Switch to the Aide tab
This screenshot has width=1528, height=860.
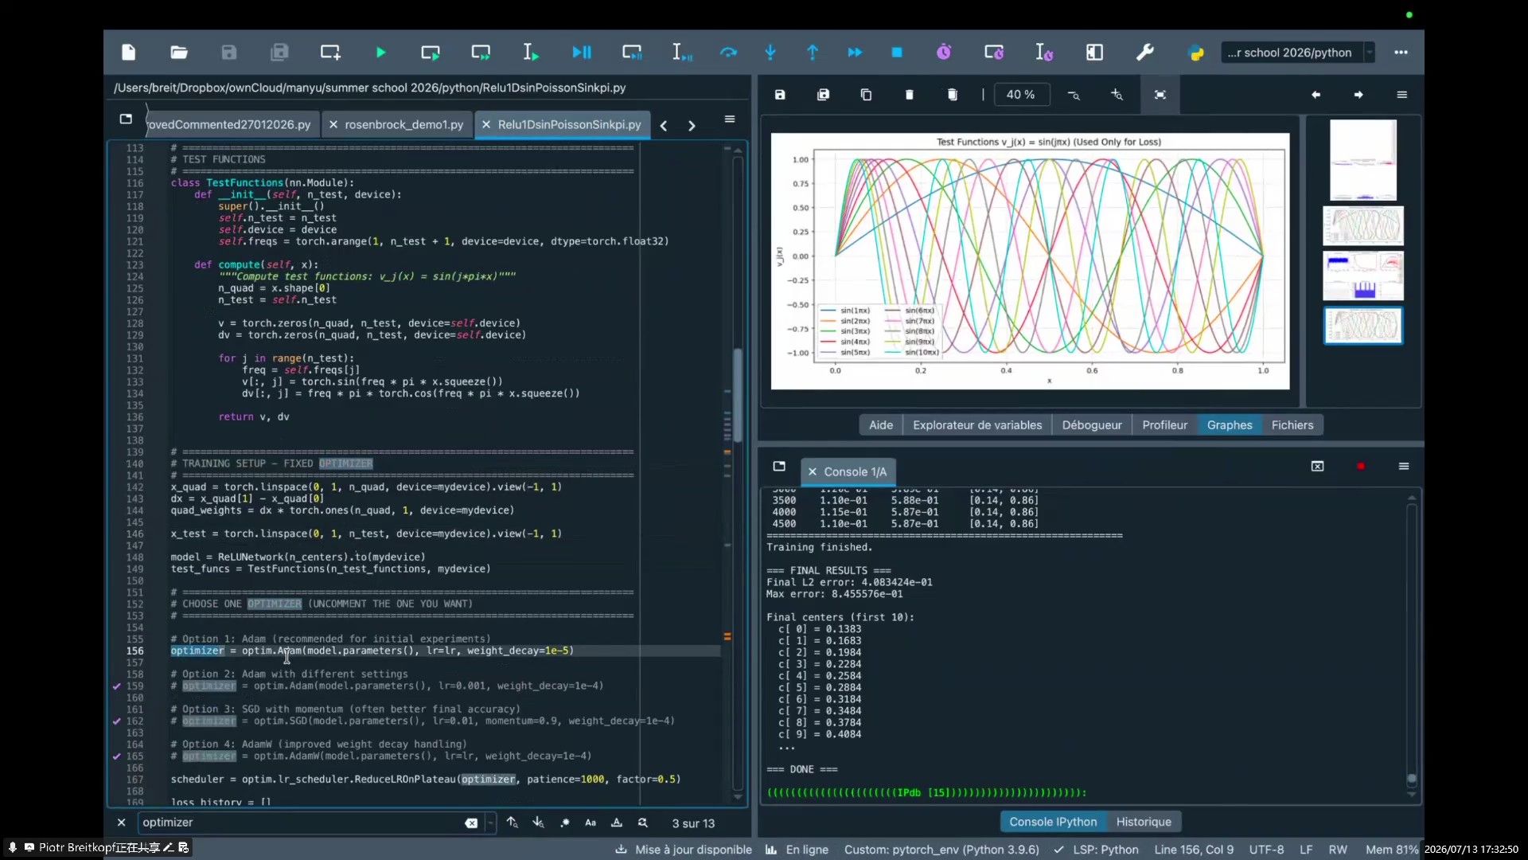(880, 425)
